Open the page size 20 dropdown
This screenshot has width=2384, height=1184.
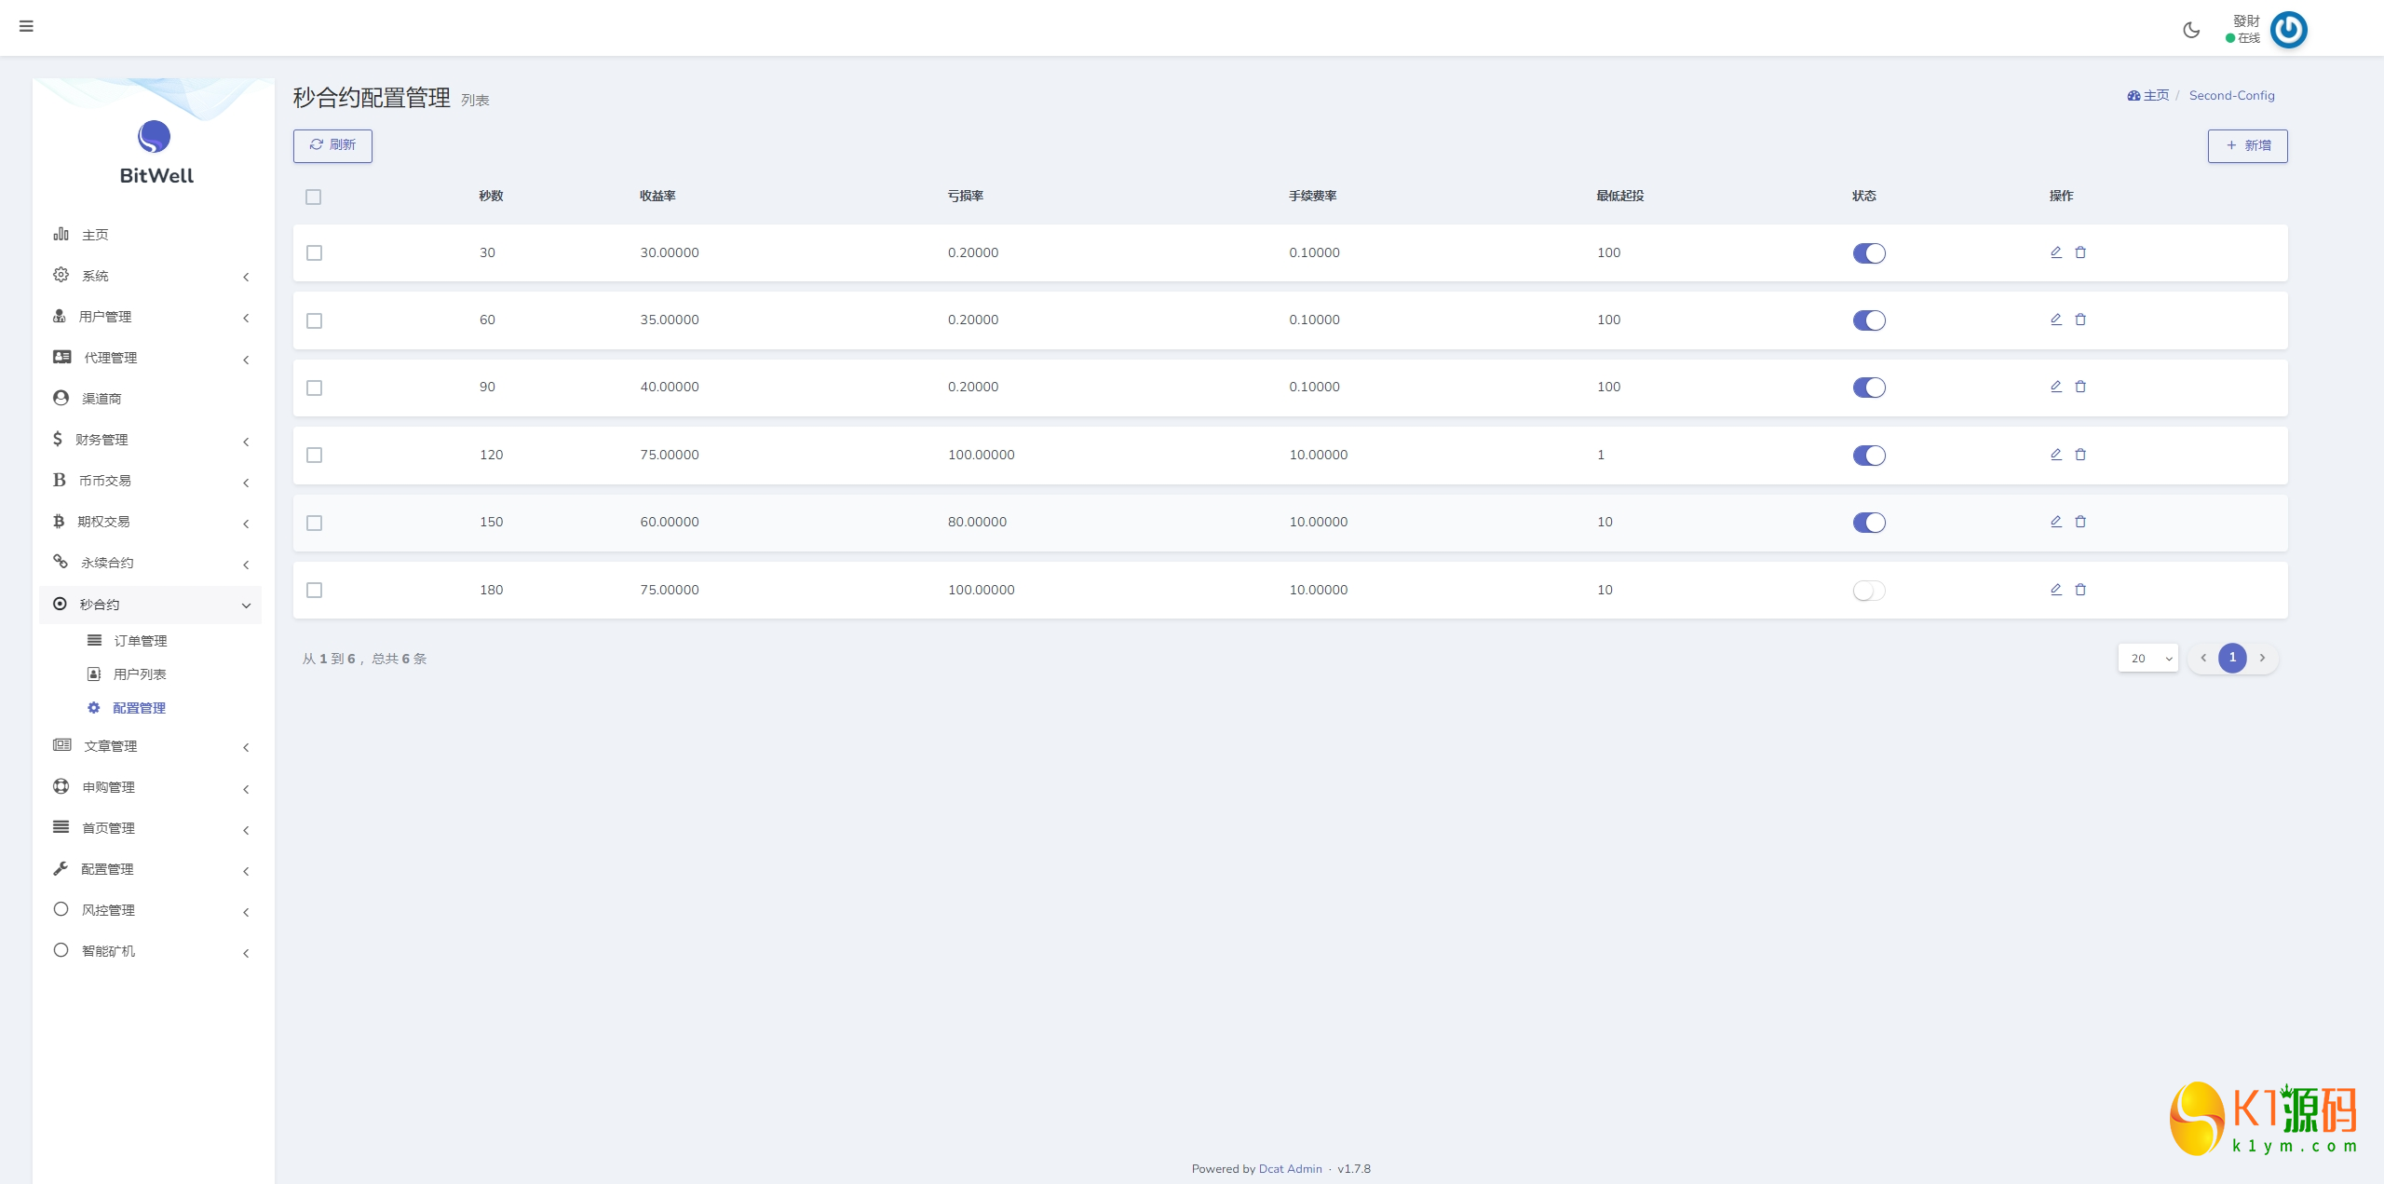click(x=2147, y=658)
